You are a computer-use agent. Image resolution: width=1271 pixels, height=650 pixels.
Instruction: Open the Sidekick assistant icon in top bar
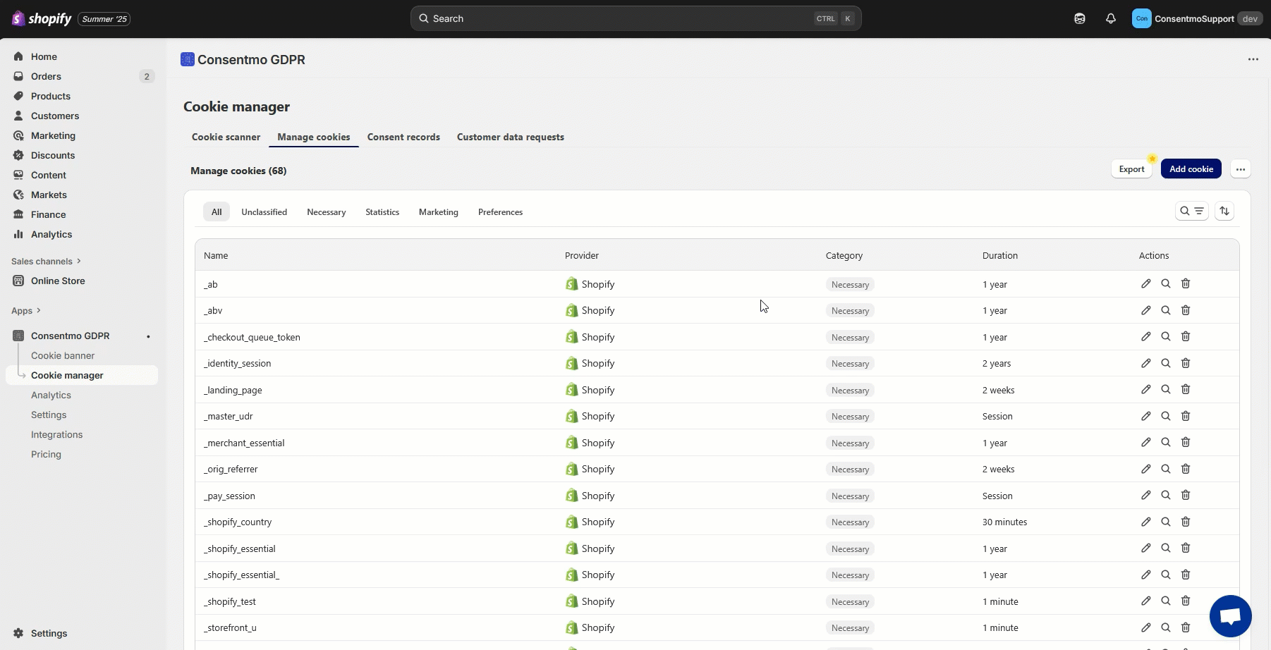pyautogui.click(x=1080, y=19)
